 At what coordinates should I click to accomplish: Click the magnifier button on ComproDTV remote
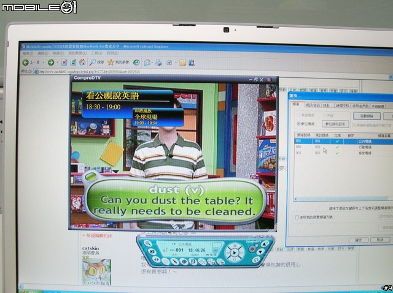coord(148,243)
